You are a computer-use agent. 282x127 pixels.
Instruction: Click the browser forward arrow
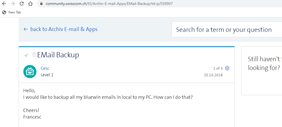(x=13, y=4)
